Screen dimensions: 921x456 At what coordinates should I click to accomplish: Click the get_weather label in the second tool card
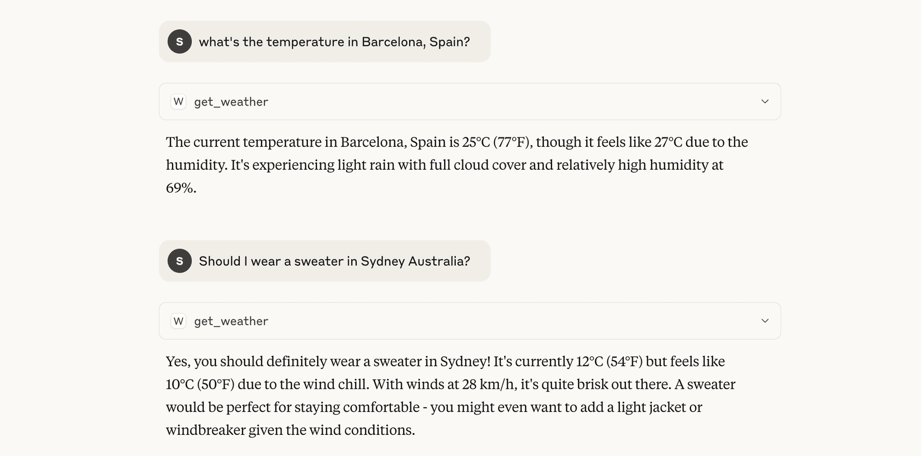231,321
